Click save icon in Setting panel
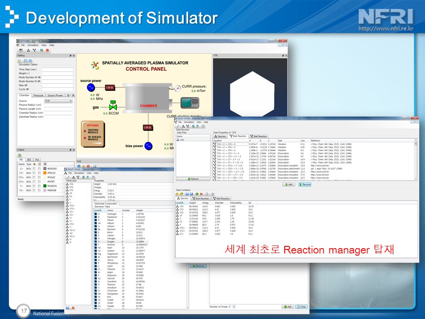 [x=26, y=61]
